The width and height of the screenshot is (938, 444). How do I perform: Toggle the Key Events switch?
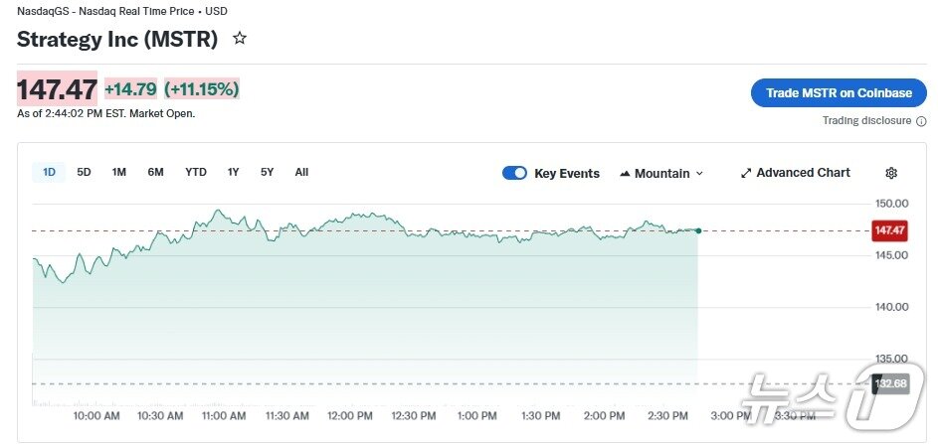pyautogui.click(x=514, y=173)
